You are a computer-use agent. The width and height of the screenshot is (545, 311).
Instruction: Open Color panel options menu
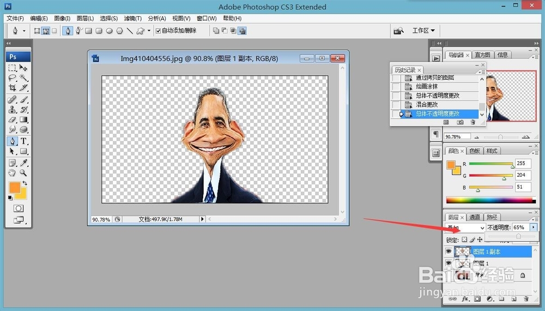535,152
